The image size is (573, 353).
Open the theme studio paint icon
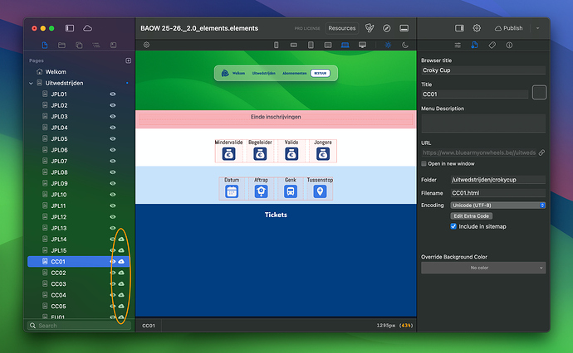(x=370, y=28)
